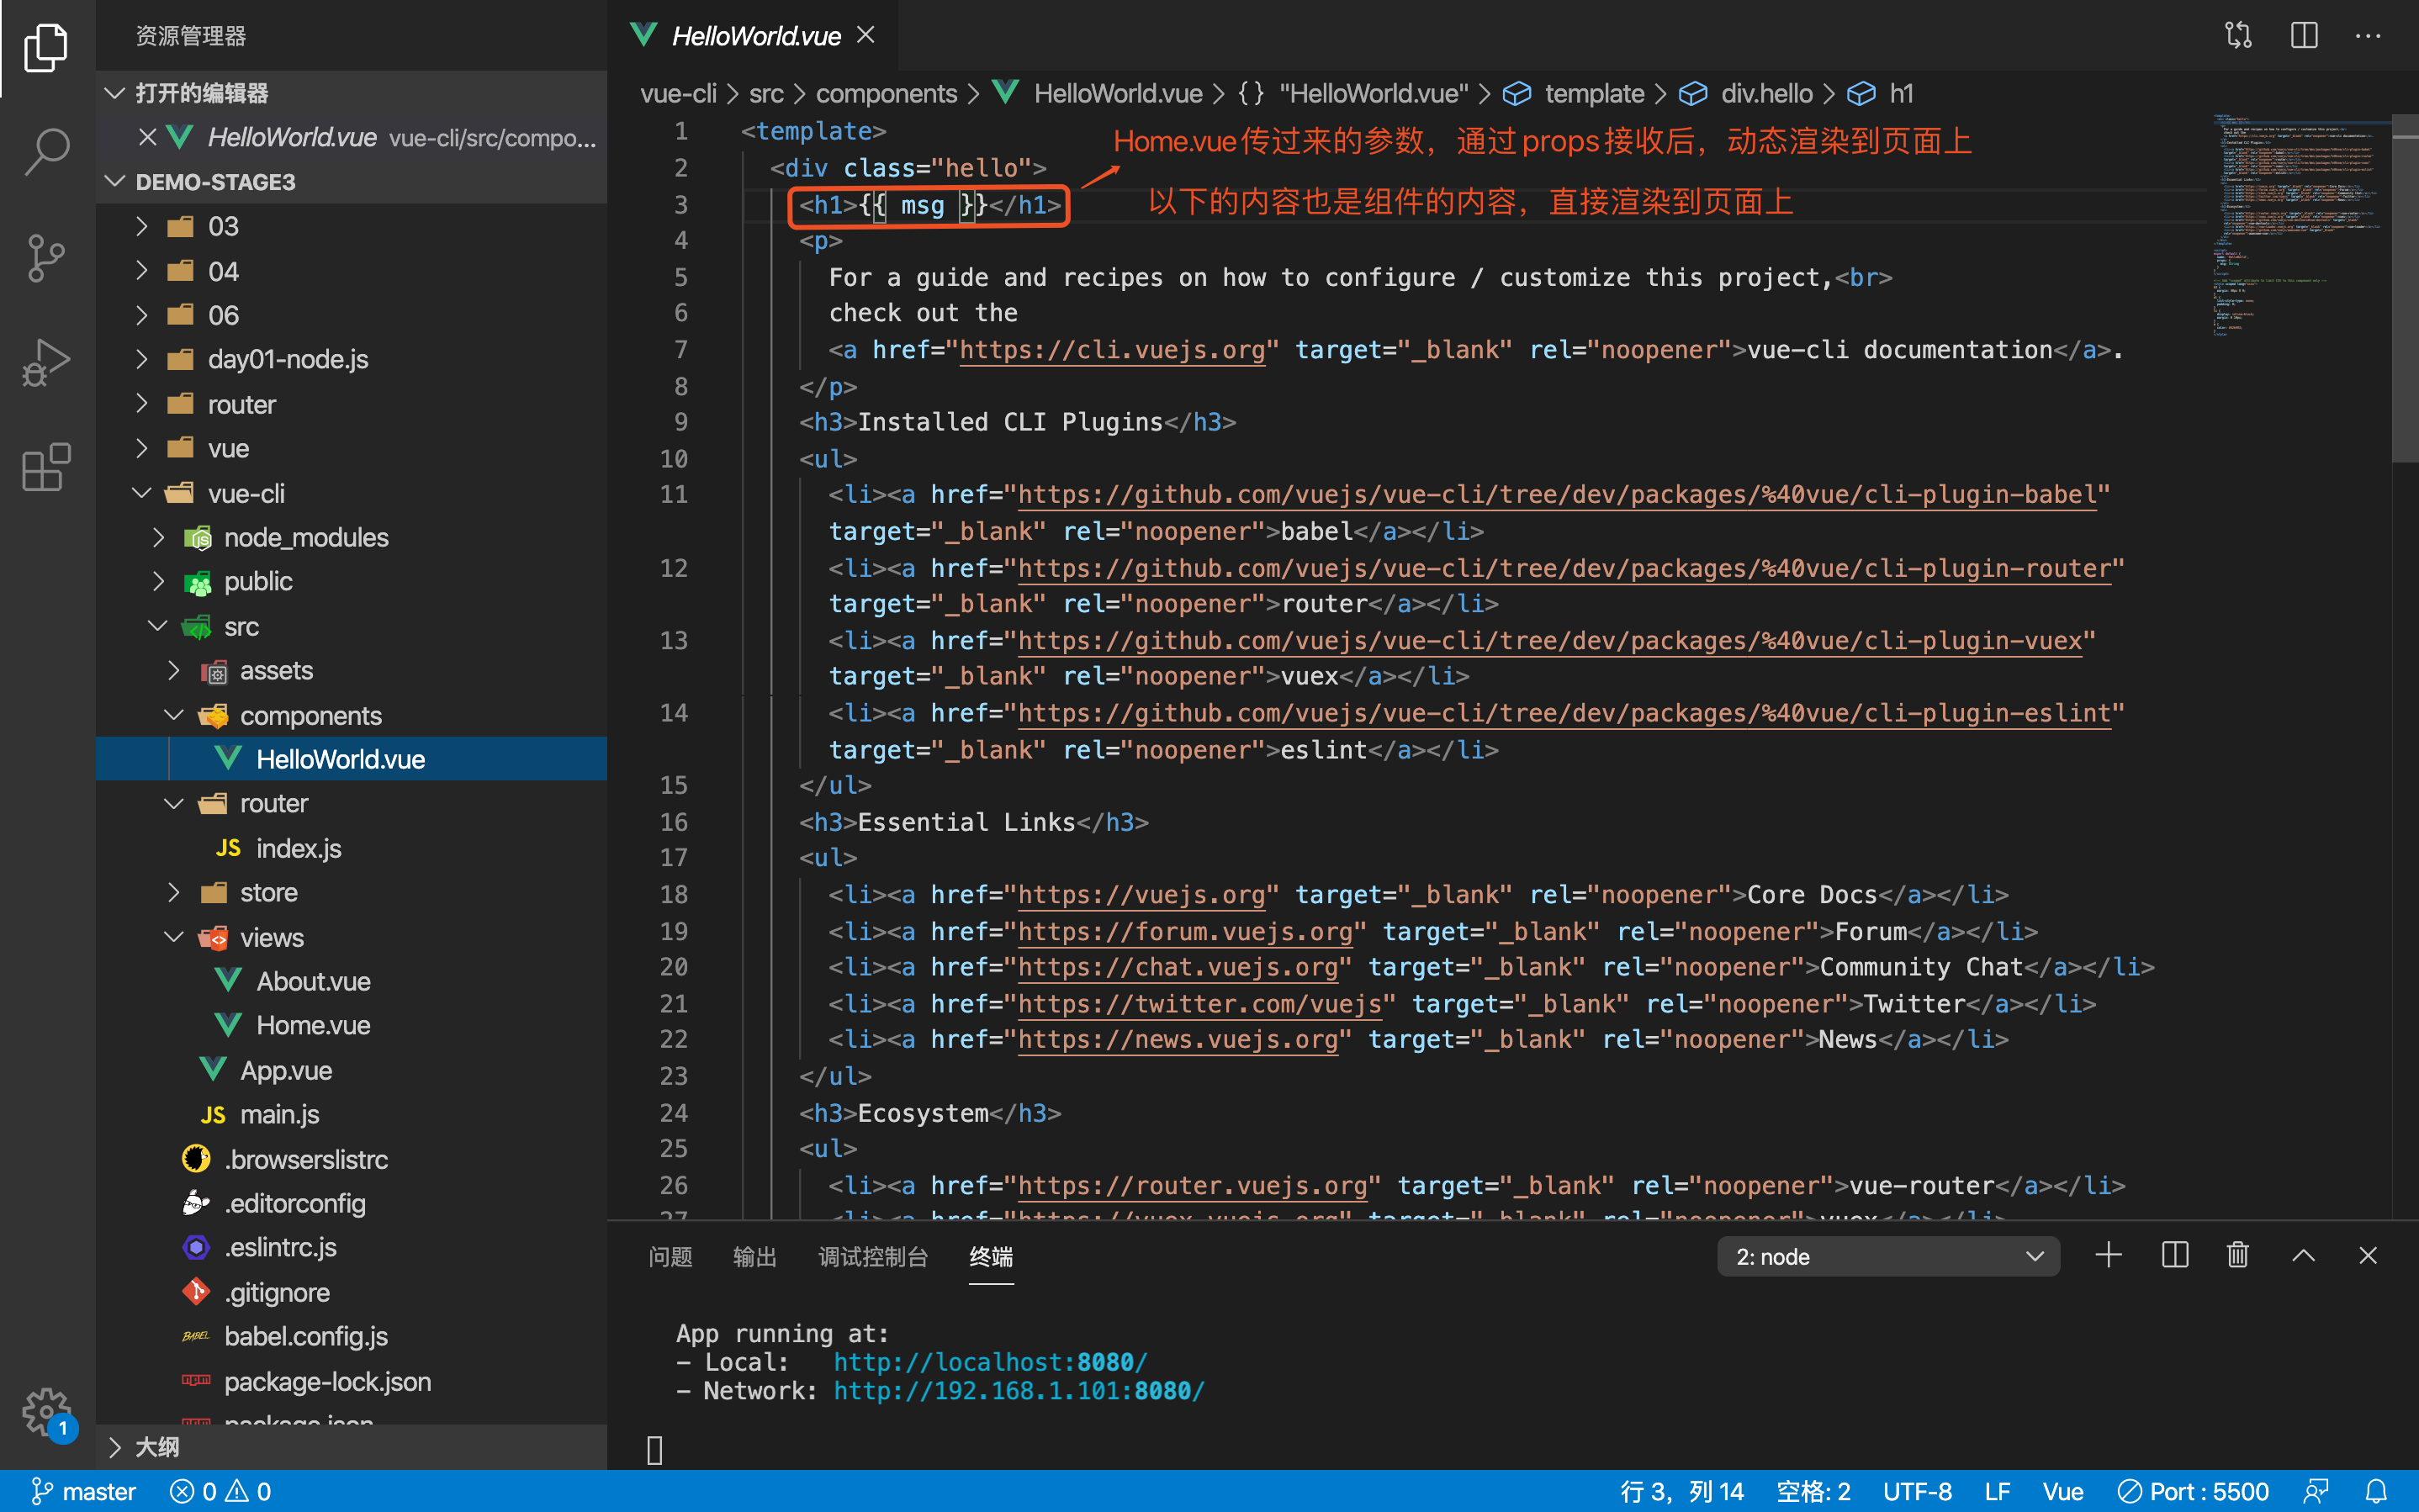
Task: Toggle Live Server Port 5500
Action: click(x=2194, y=1492)
